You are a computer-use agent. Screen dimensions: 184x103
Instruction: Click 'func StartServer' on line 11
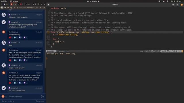click(60, 32)
